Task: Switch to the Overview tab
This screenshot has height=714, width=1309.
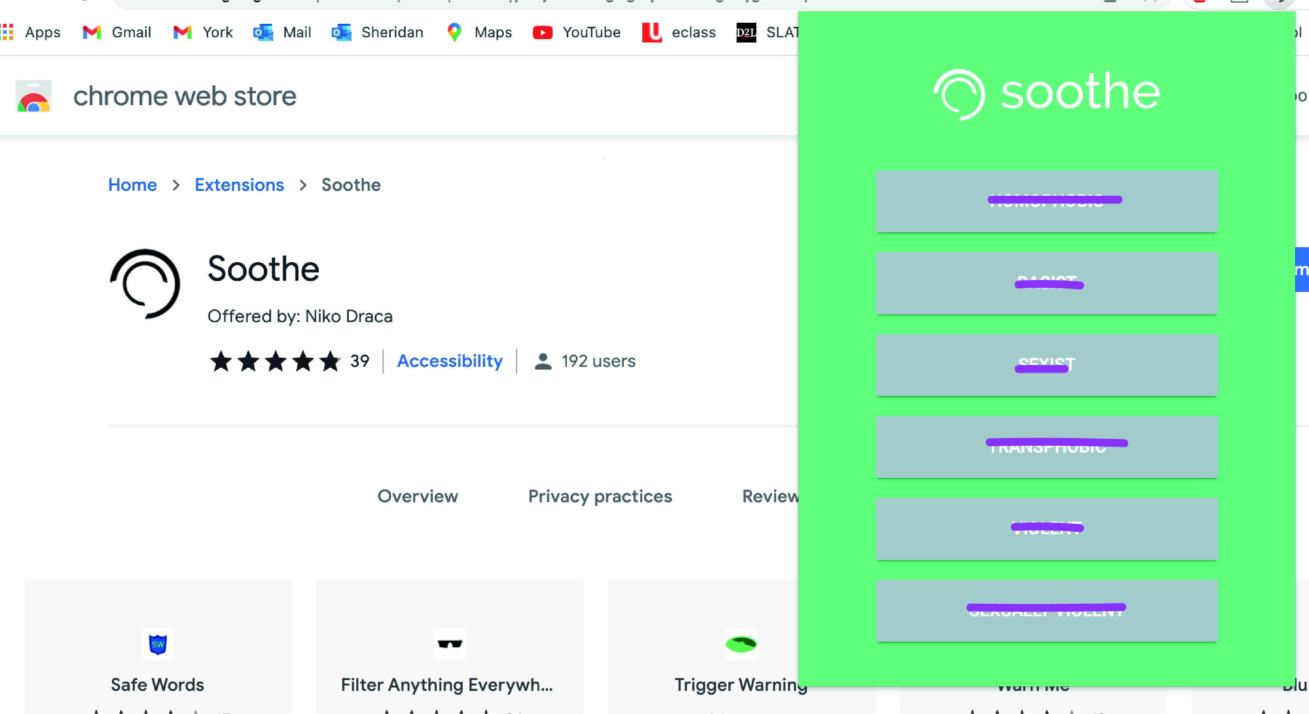Action: (418, 496)
